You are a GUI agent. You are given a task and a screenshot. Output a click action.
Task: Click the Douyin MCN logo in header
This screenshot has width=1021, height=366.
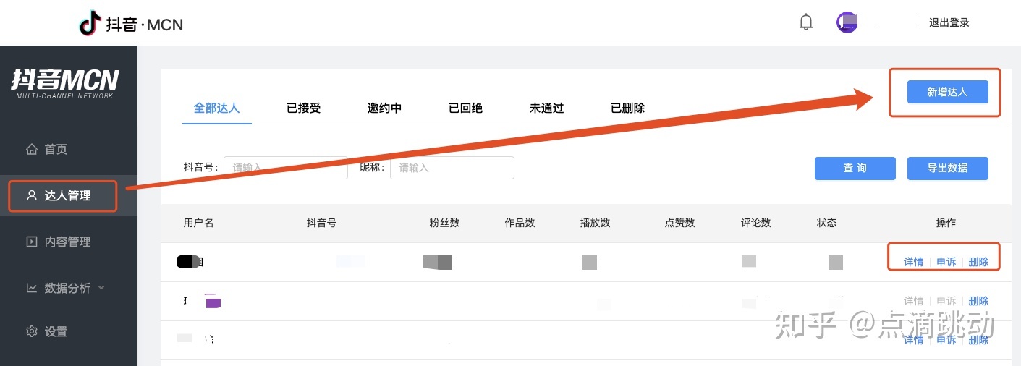coord(131,24)
